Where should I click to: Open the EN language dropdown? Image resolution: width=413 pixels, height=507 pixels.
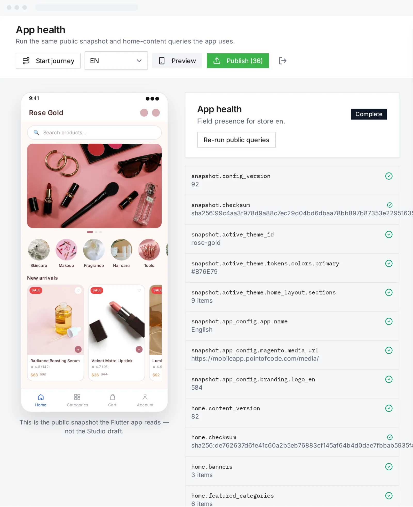click(116, 61)
